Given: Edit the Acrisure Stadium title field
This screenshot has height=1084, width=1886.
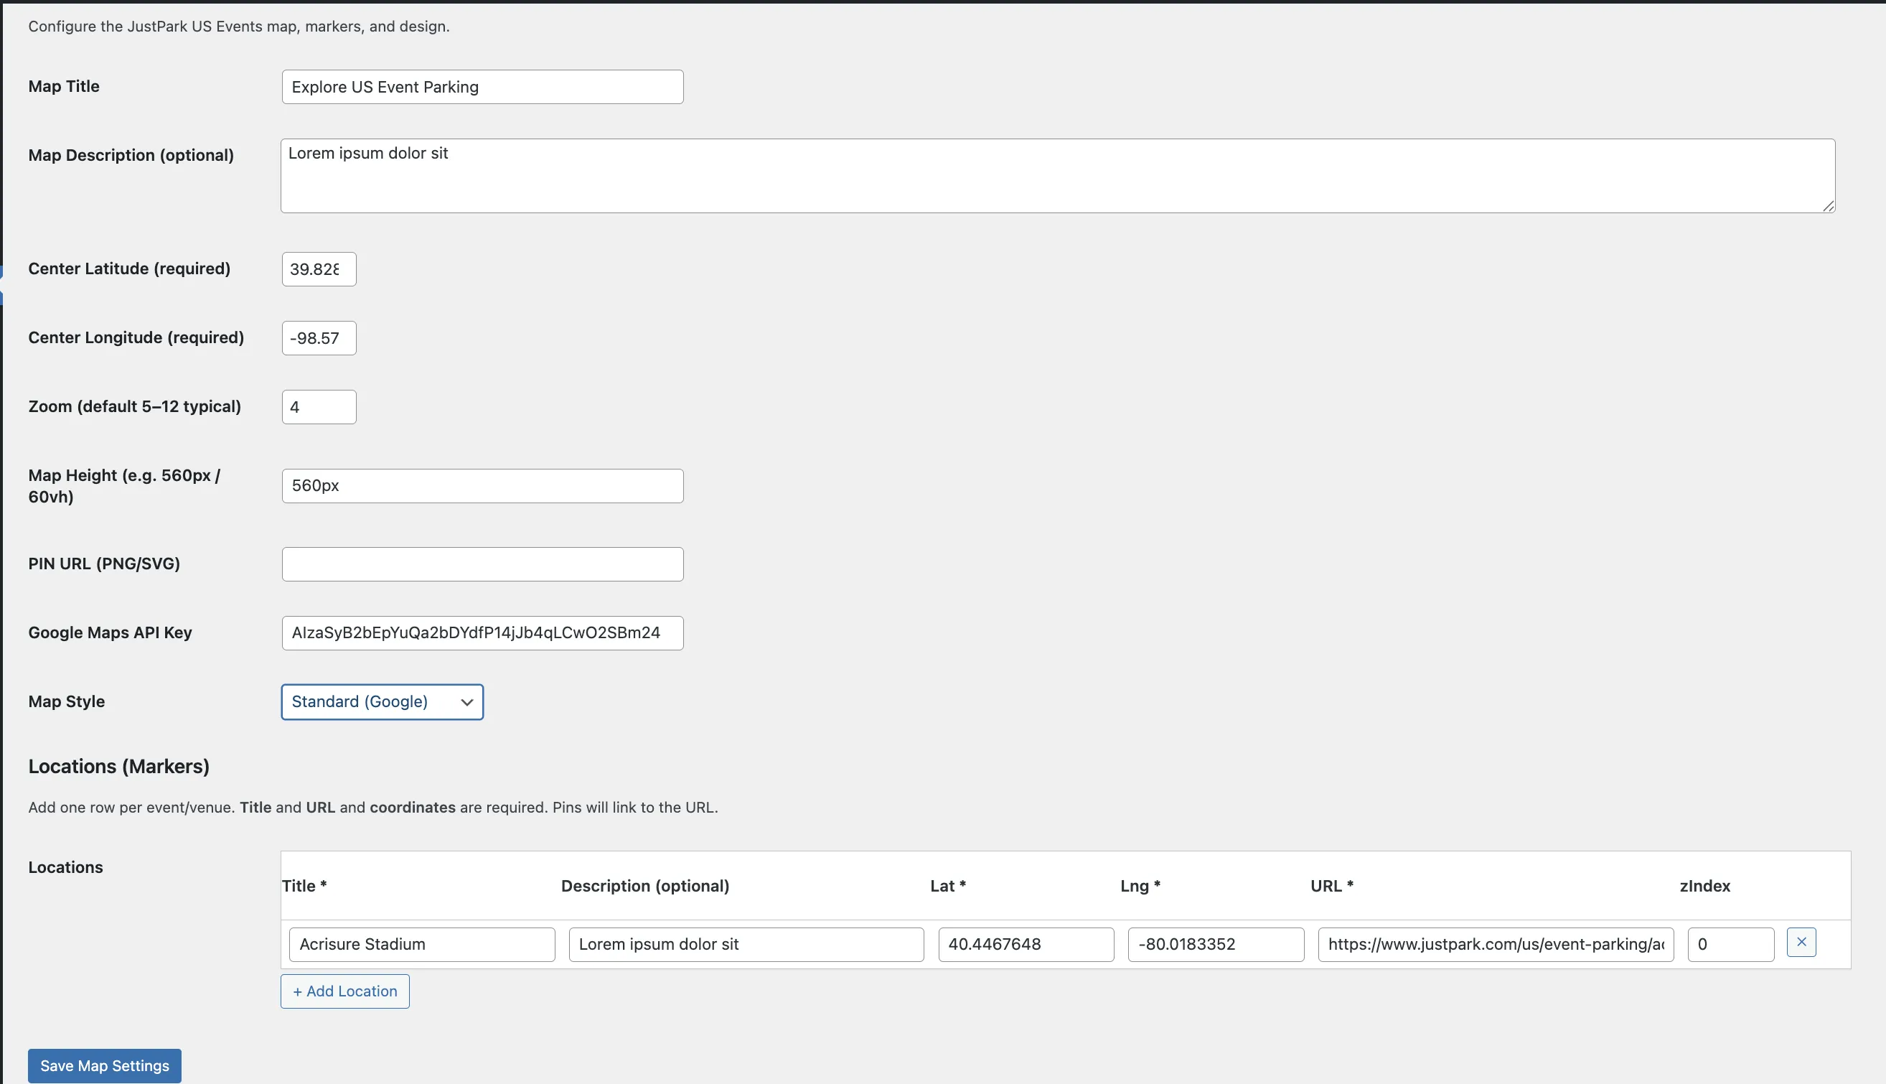Looking at the screenshot, I should pos(421,943).
